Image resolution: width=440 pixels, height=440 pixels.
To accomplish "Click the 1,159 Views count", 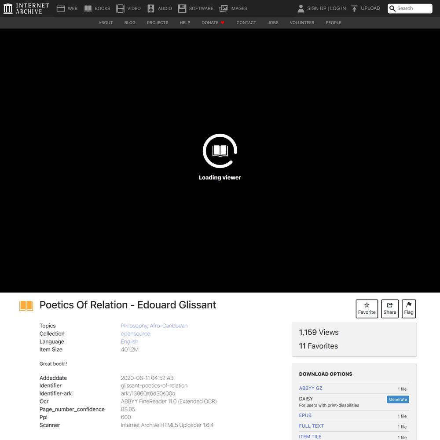I will point(319,332).
